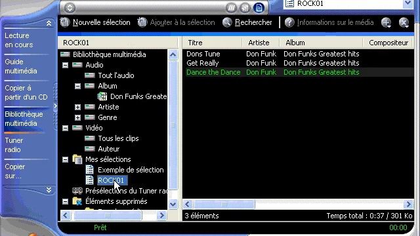Click the taskbar scroll-up double chevron
The width and height of the screenshot is (420, 236).
pyautogui.click(x=49, y=23)
